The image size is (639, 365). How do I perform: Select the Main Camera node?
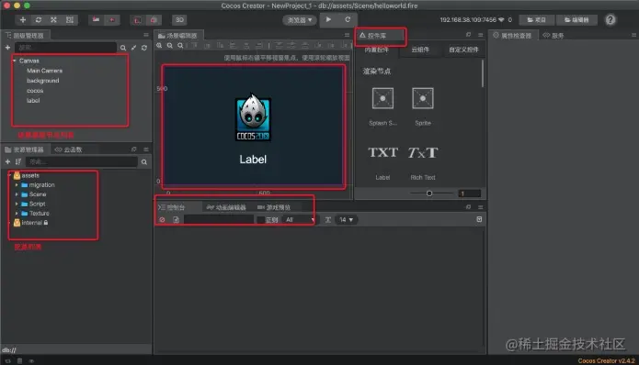pos(44,71)
